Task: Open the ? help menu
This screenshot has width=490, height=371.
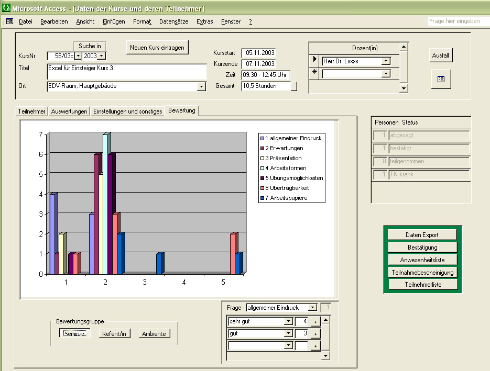Action: [x=251, y=21]
